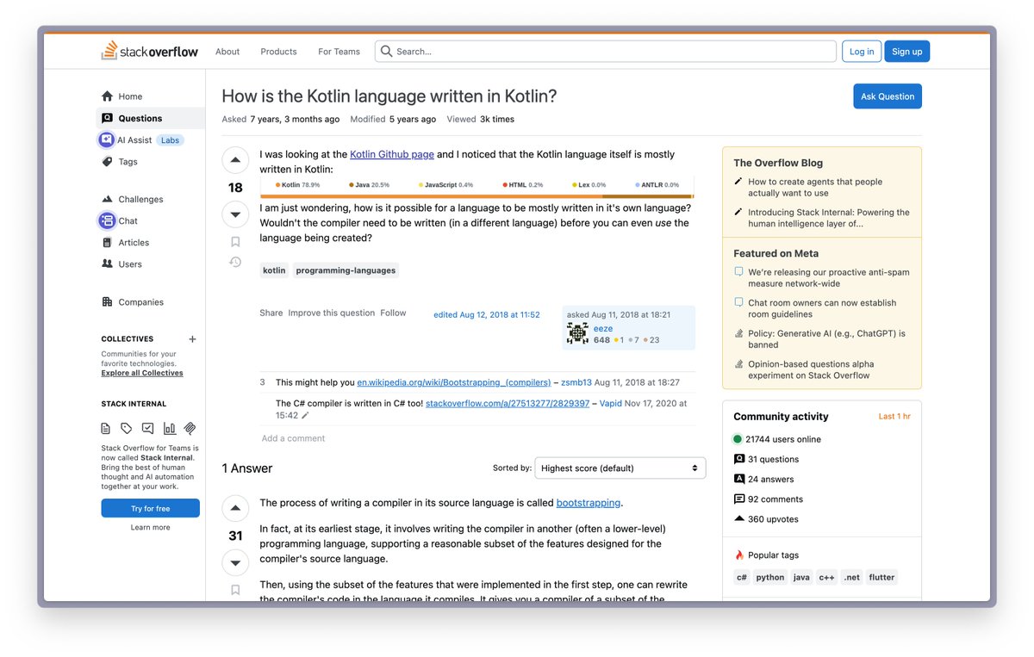1034x657 pixels.
Task: Click the Home house icon
Action: [x=107, y=96]
